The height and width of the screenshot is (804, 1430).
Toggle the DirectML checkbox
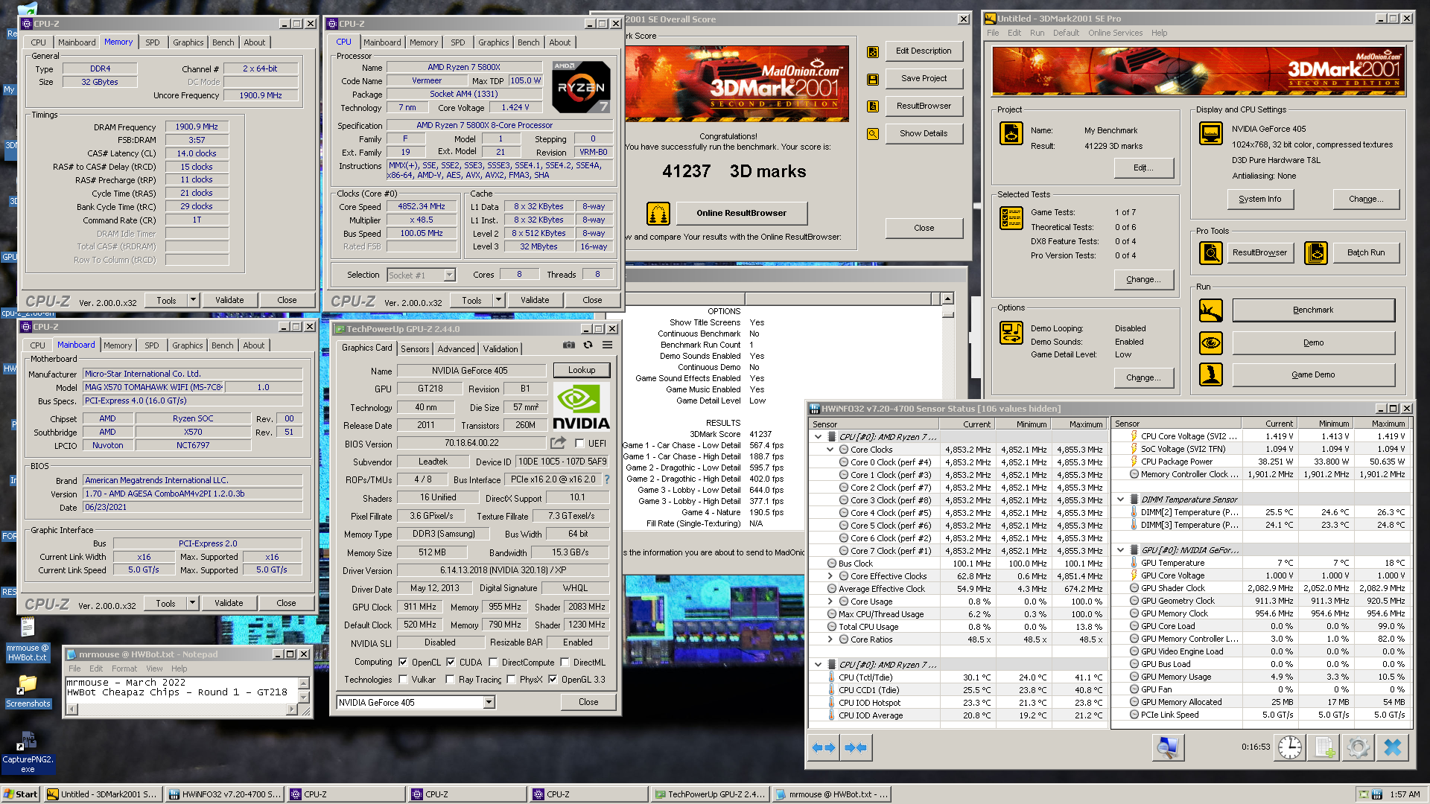[565, 662]
